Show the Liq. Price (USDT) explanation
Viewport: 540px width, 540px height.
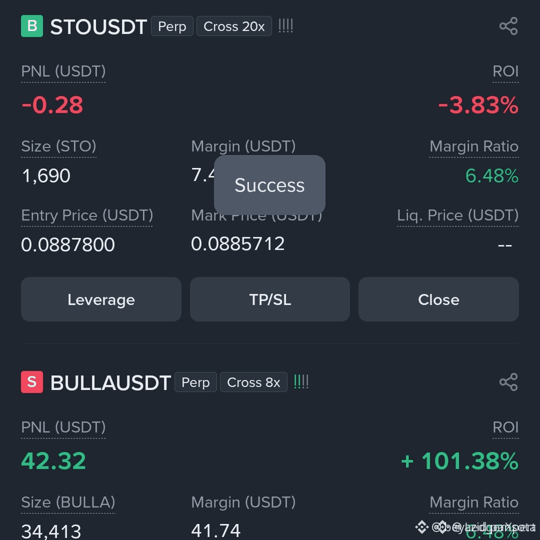coord(457,215)
